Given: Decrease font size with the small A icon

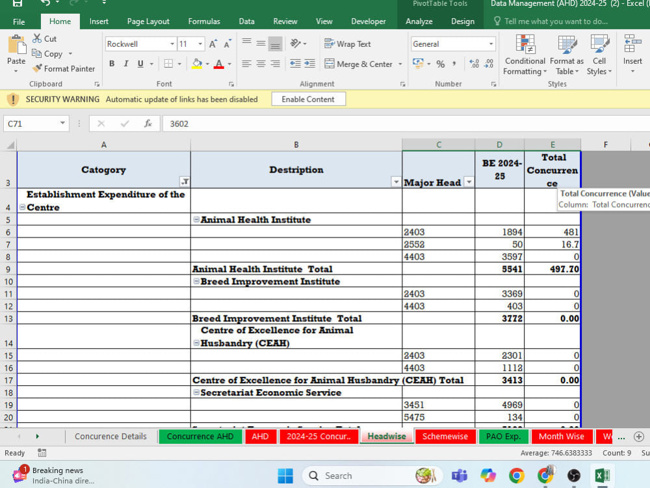Looking at the screenshot, I should click(227, 44).
